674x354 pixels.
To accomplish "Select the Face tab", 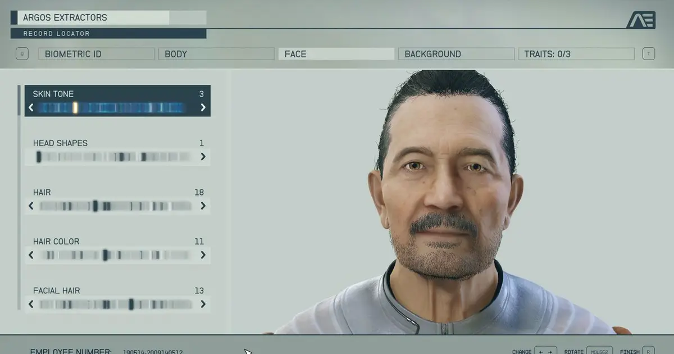I will tap(336, 54).
